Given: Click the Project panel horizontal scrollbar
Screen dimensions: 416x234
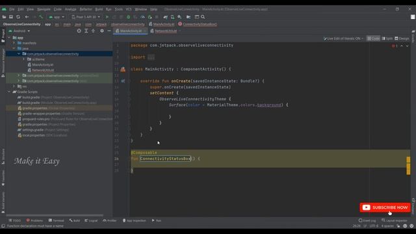Looking at the screenshot, I should tap(55, 215).
